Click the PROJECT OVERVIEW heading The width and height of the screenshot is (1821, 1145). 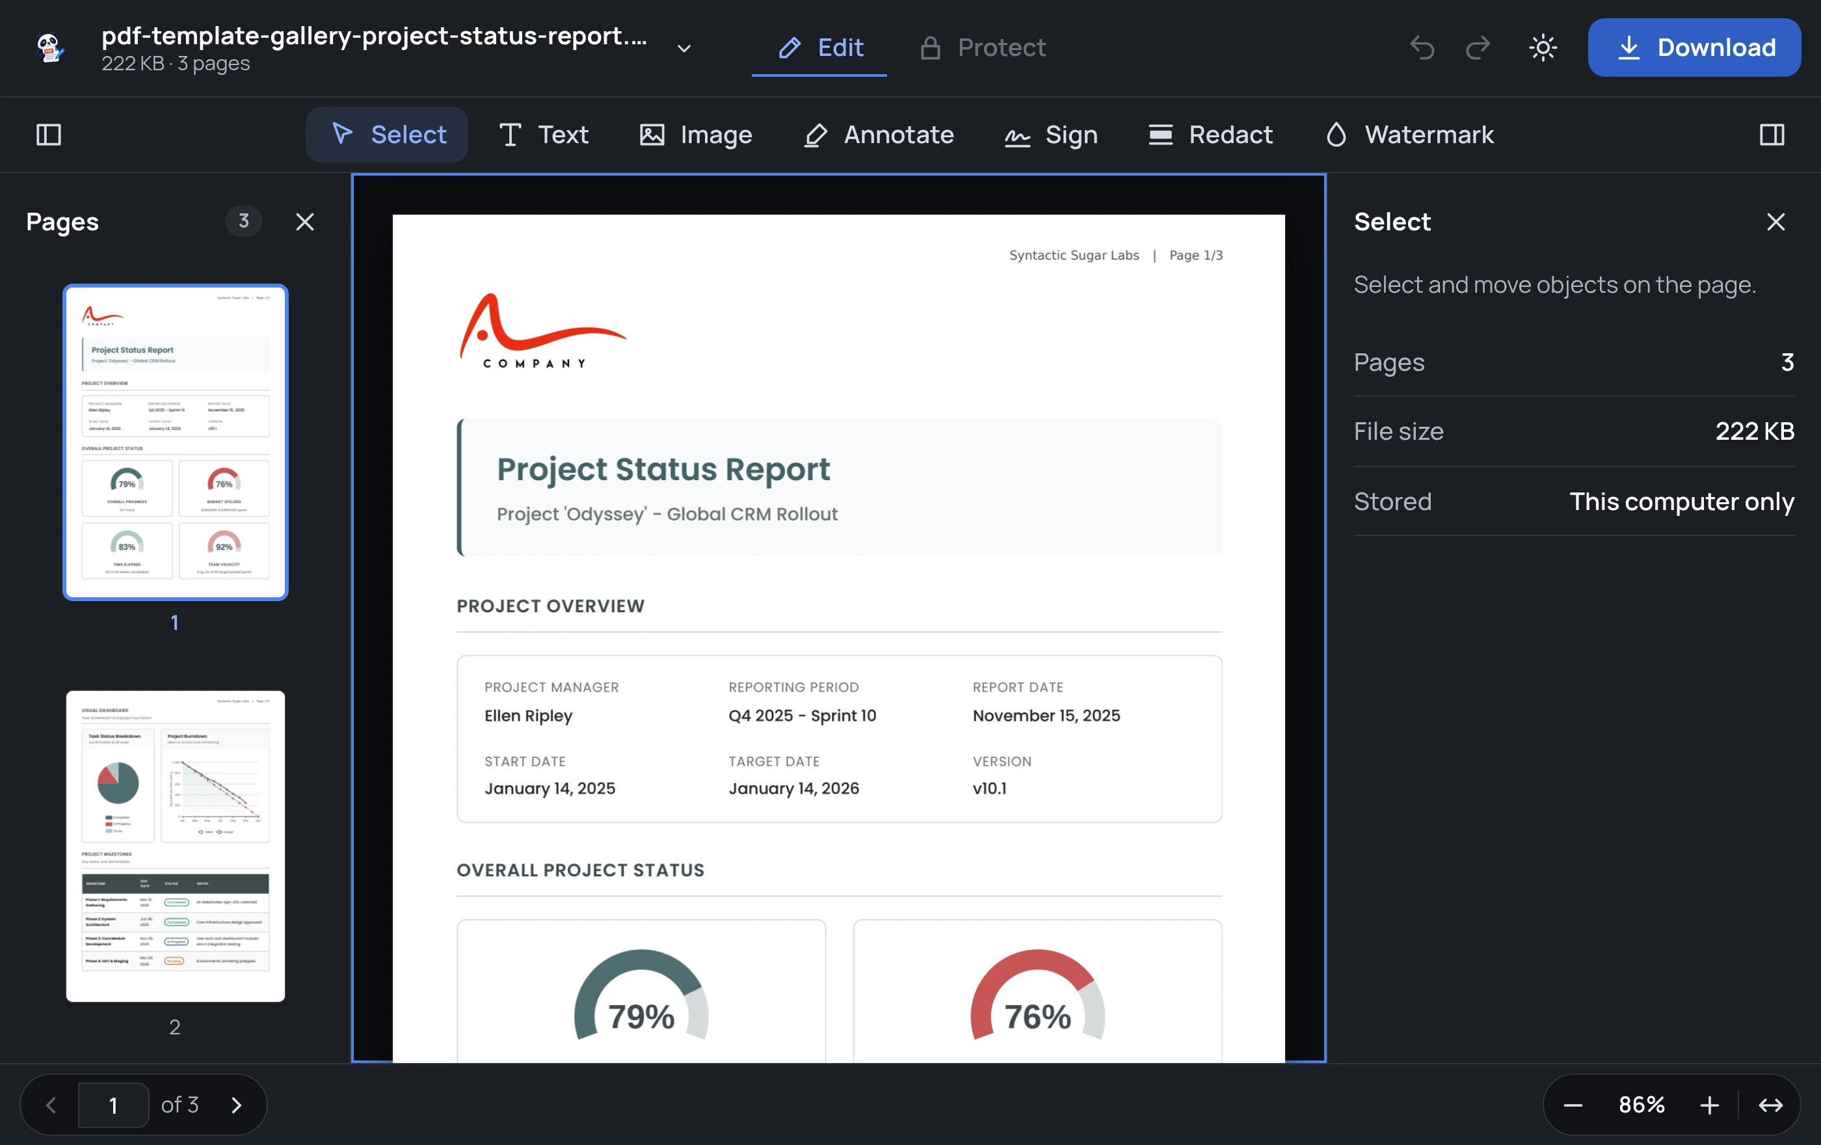[551, 606]
